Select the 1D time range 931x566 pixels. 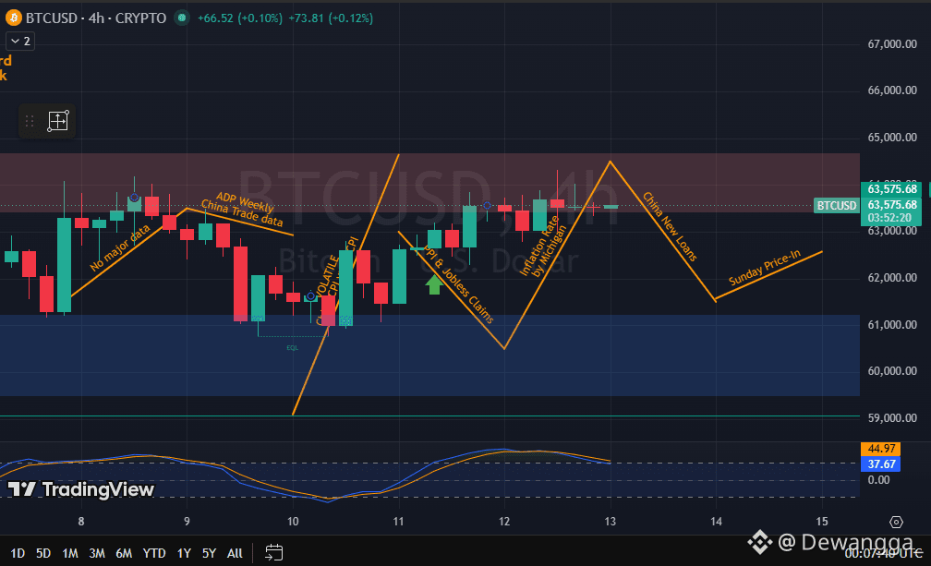click(18, 553)
